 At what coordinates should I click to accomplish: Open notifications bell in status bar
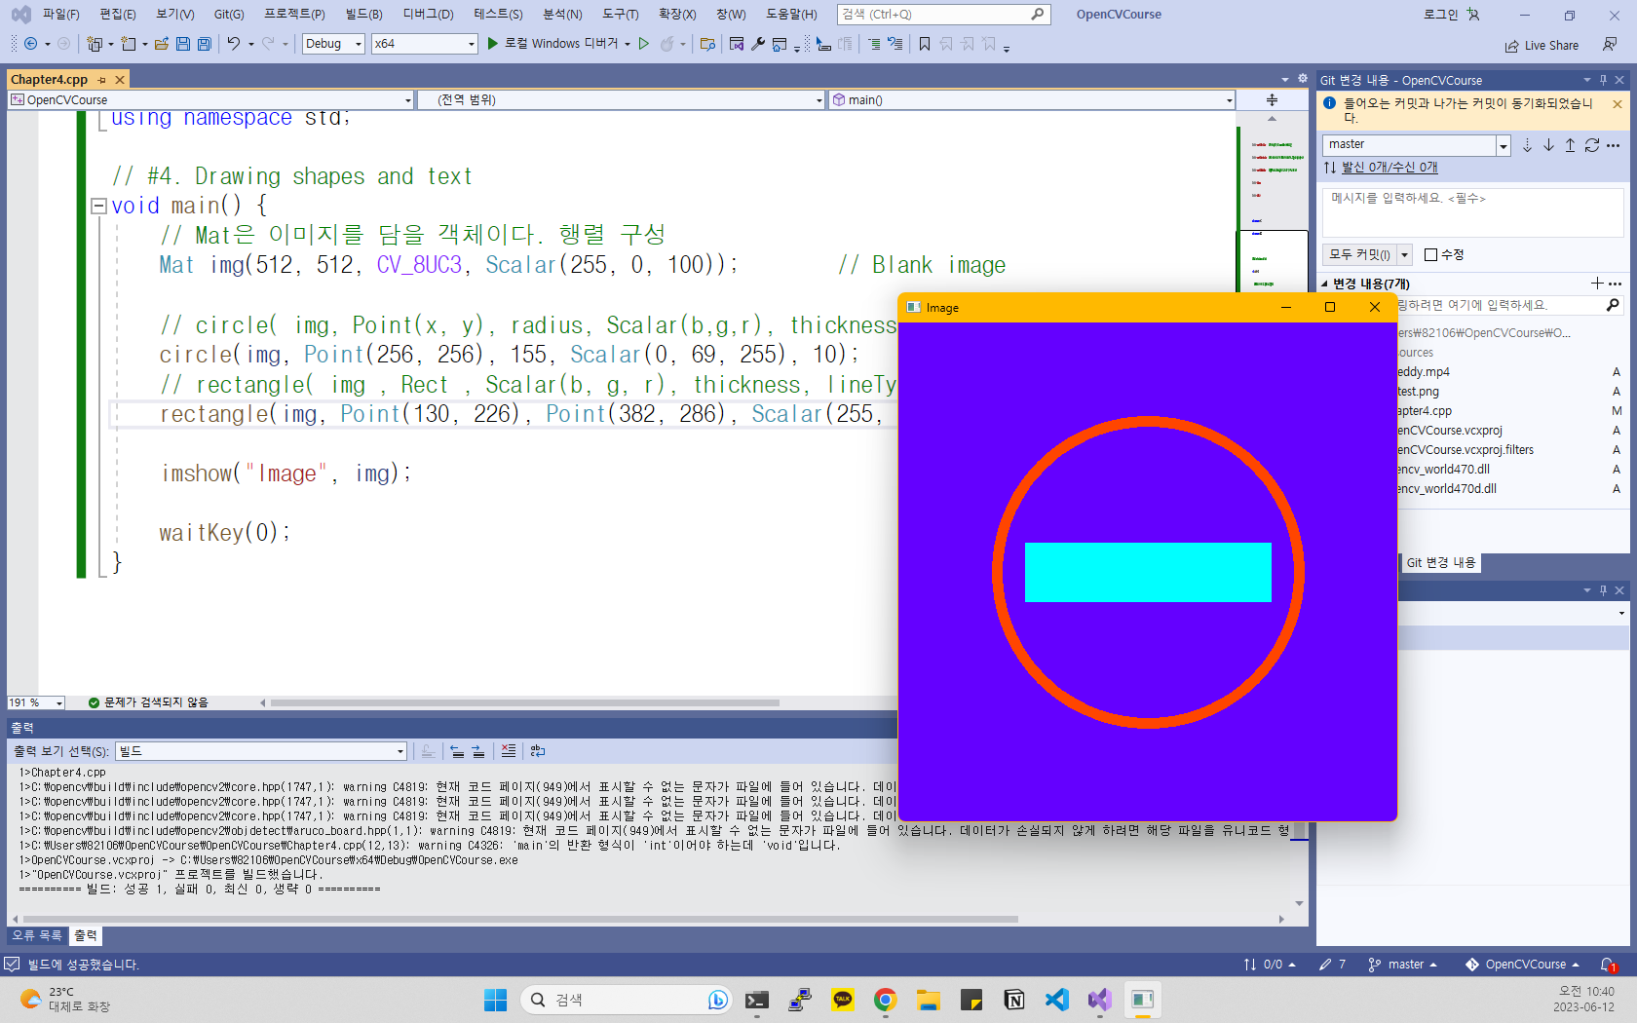coord(1608,965)
